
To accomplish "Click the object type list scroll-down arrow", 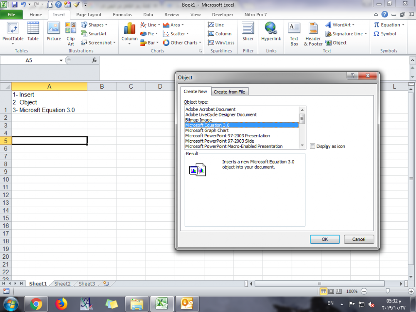I will (x=302, y=146).
